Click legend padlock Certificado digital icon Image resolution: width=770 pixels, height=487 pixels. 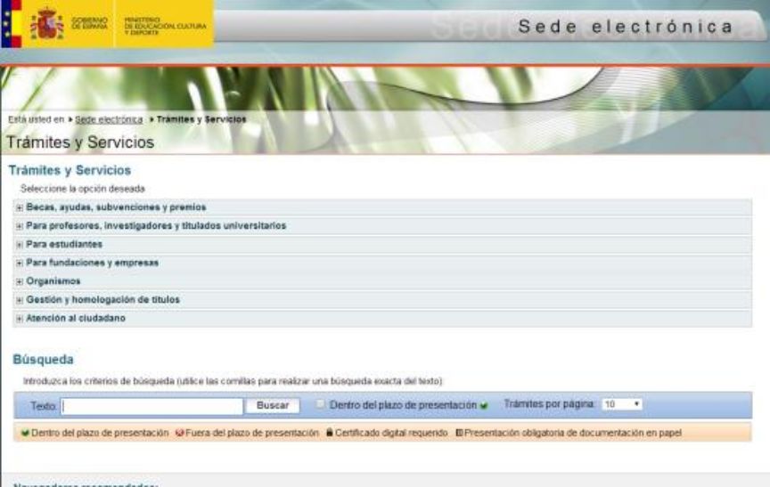(330, 433)
